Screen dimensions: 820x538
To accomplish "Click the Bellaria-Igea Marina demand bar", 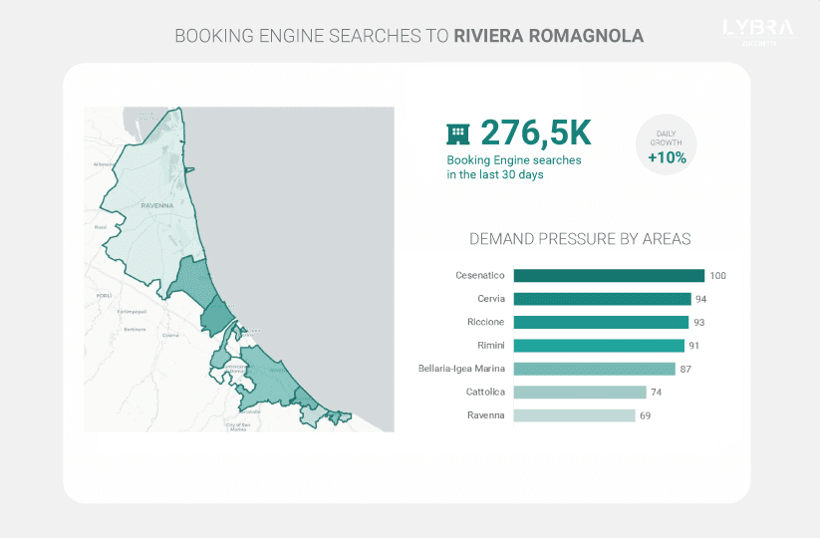I will click(x=594, y=369).
